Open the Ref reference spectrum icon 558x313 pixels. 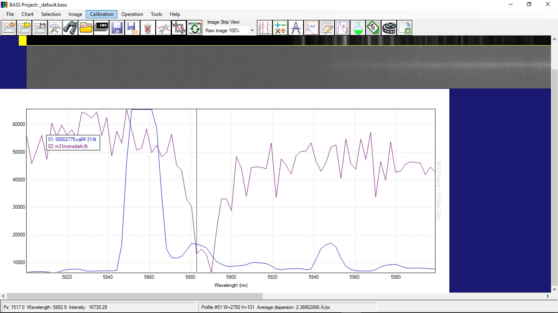[311, 28]
